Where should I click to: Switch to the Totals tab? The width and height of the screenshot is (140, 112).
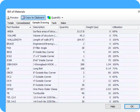10,23
